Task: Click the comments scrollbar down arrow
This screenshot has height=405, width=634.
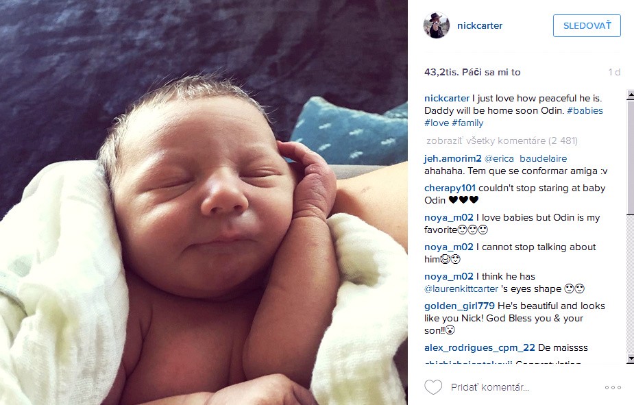Action: 630,358
